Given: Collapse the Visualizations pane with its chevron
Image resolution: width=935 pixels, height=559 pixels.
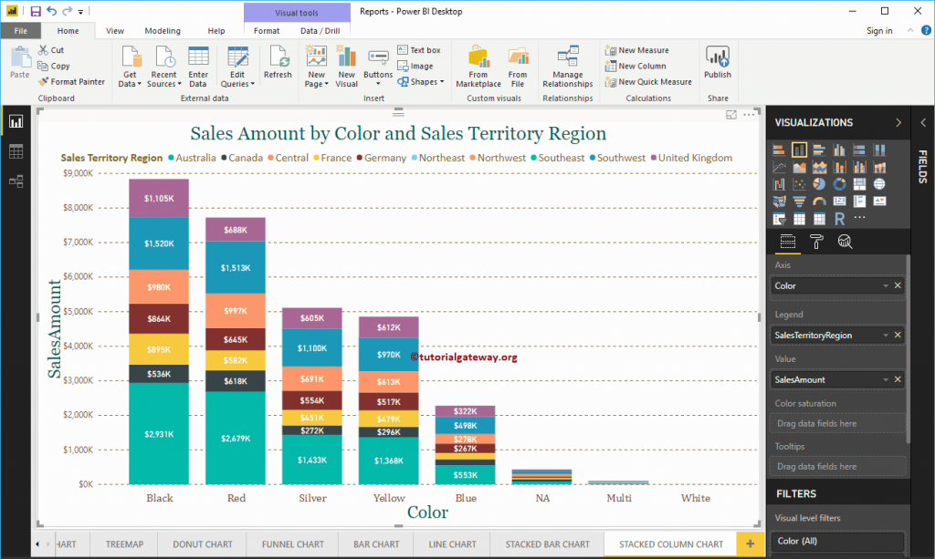Looking at the screenshot, I should [x=898, y=122].
